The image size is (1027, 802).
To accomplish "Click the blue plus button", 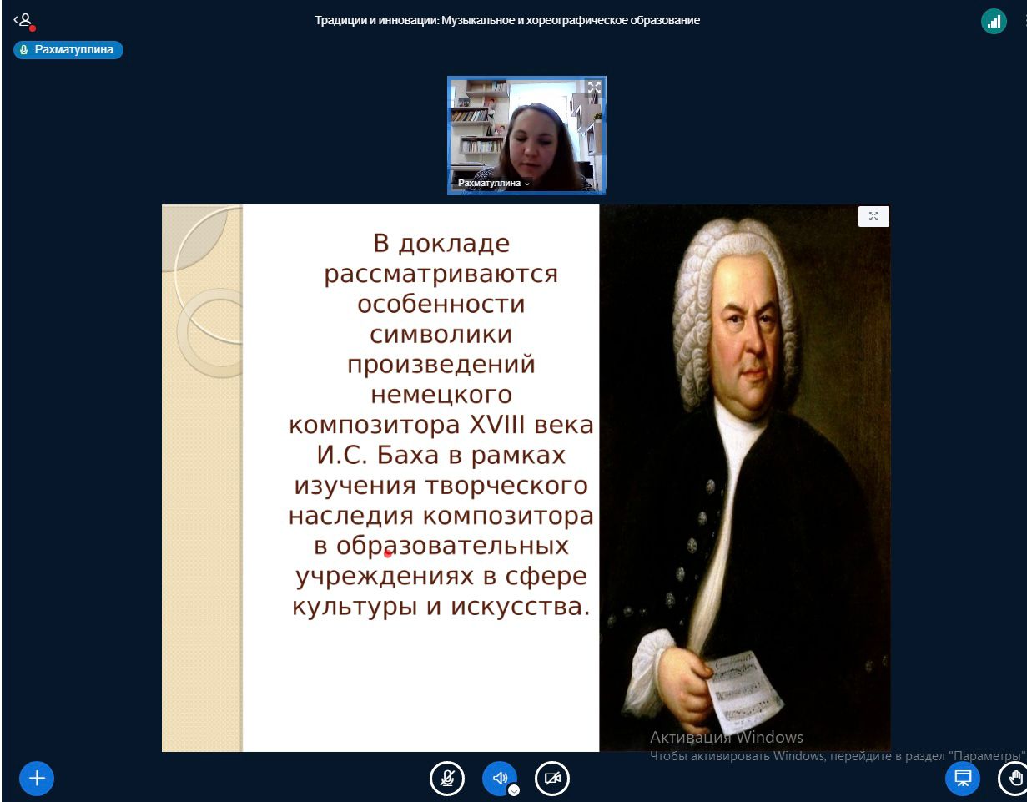I will point(37,778).
